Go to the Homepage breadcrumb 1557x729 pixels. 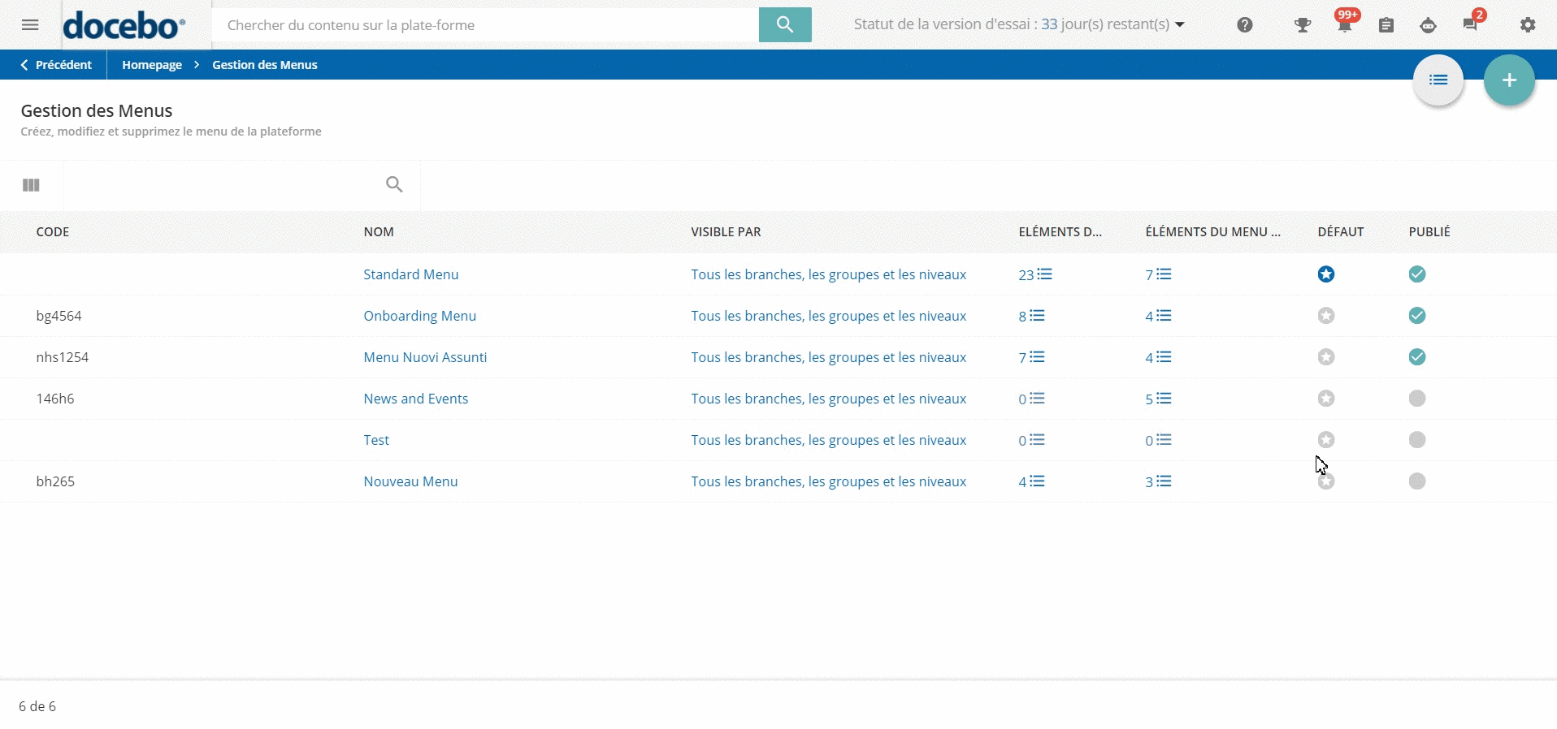pos(152,65)
